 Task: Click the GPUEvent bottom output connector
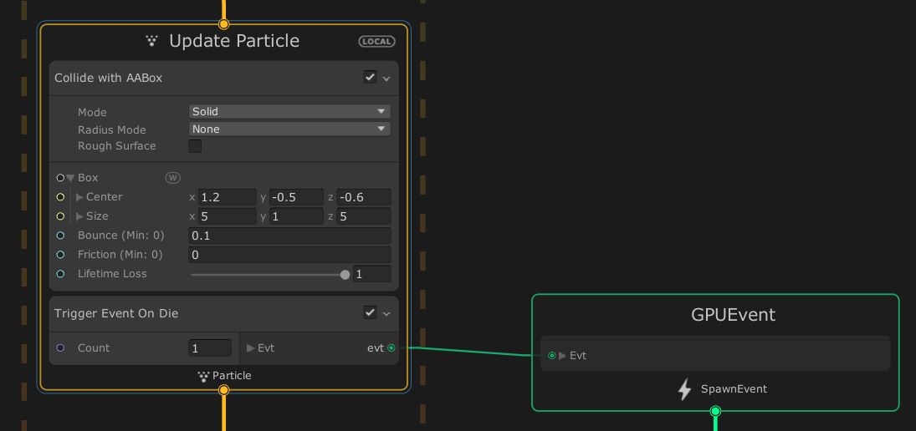click(x=715, y=412)
